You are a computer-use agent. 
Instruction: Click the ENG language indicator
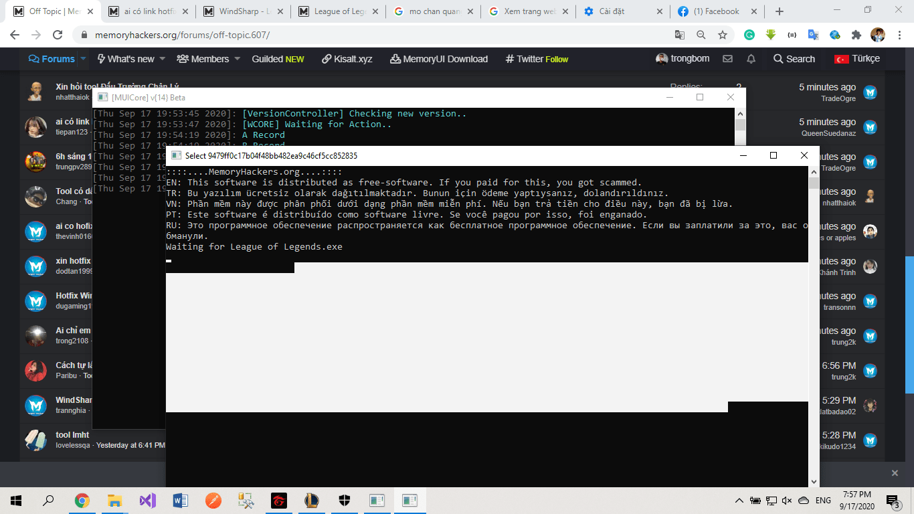(823, 501)
